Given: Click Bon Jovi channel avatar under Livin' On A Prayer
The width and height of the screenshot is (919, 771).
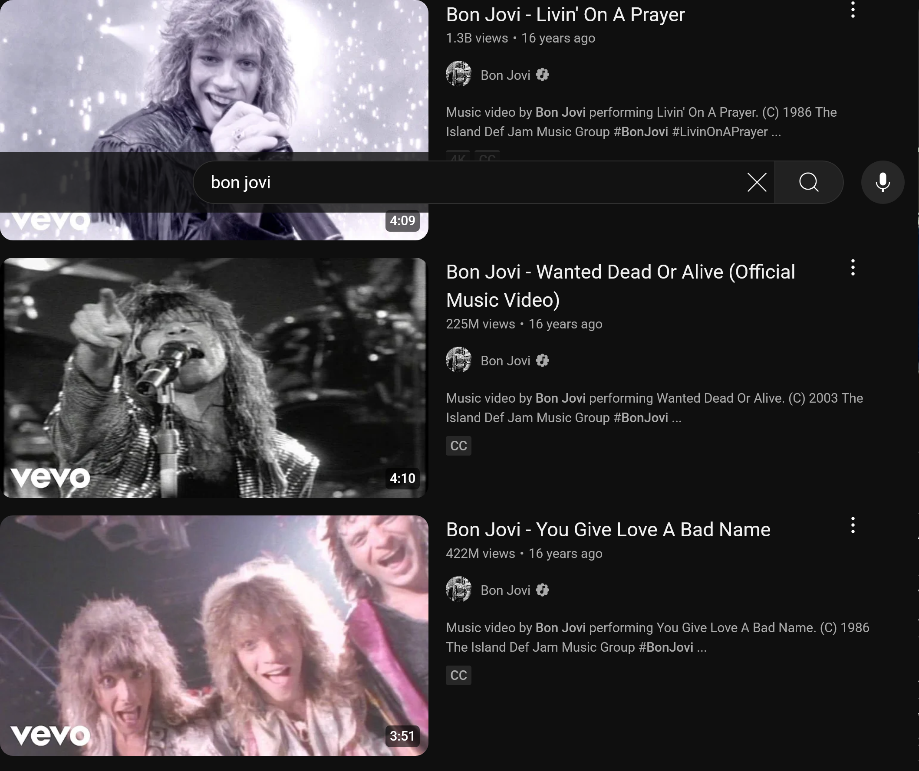Looking at the screenshot, I should click(x=458, y=74).
